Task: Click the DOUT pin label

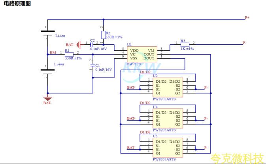Action: point(149,58)
